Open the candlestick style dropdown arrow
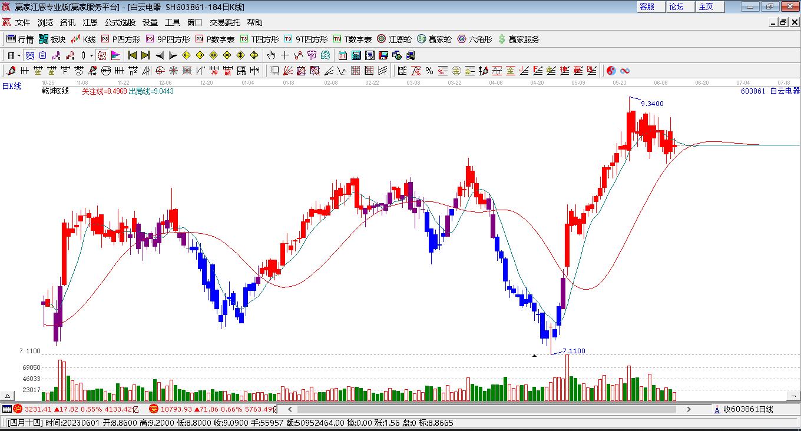The image size is (801, 431). click(x=91, y=55)
